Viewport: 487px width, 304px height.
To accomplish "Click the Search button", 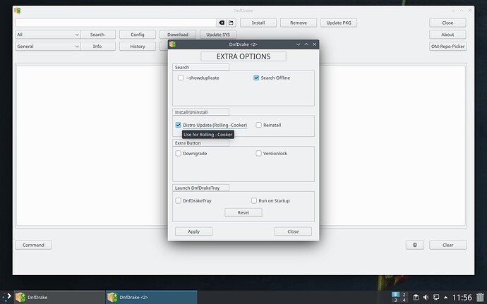I will 98,35.
